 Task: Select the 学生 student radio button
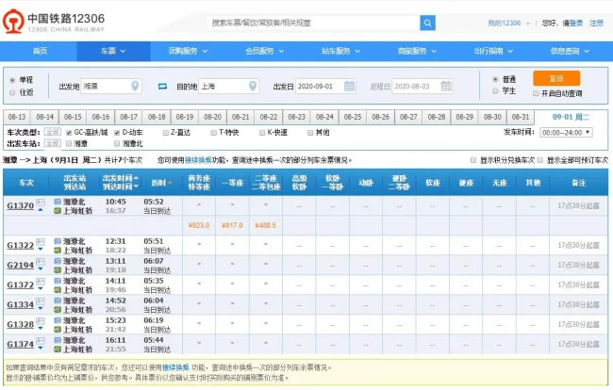tap(495, 91)
